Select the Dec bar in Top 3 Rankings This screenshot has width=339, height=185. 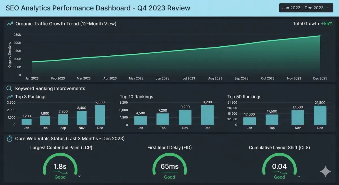click(x=100, y=115)
